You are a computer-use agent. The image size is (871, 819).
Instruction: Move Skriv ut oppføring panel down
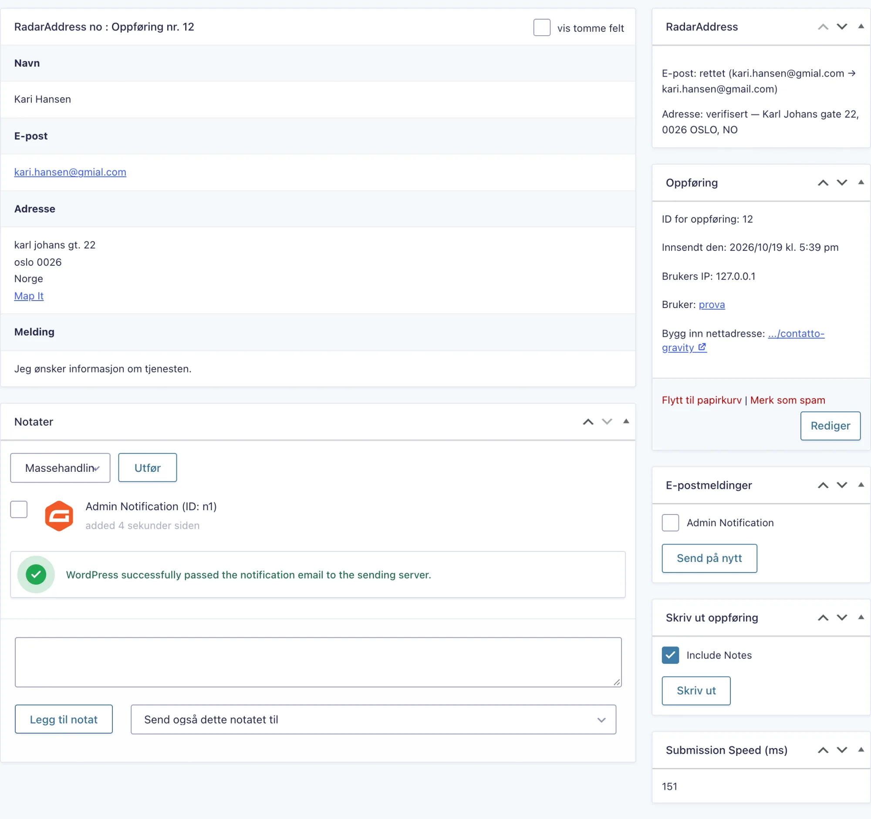842,617
